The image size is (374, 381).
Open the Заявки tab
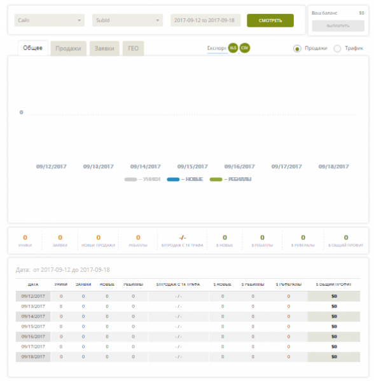tap(104, 49)
